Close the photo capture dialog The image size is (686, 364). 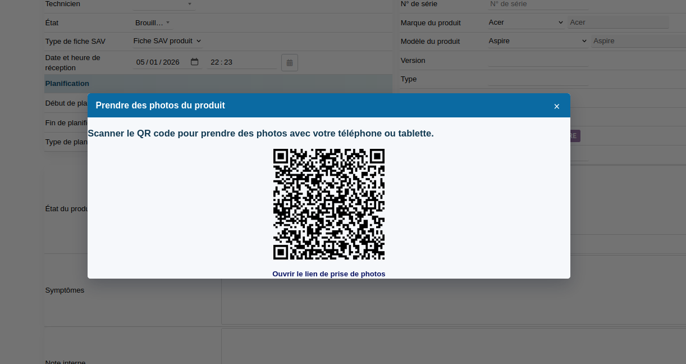pos(556,106)
